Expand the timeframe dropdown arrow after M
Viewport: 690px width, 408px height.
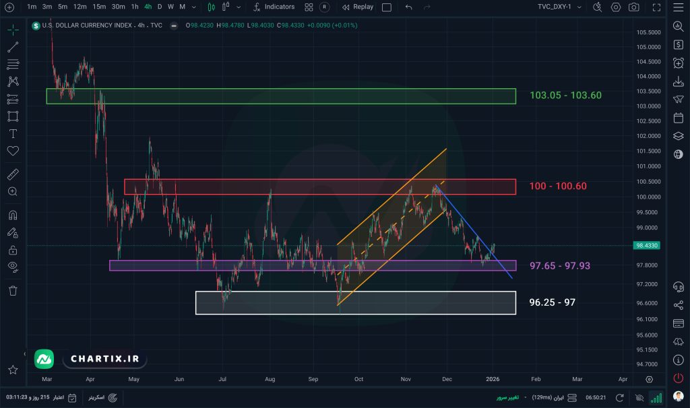pyautogui.click(x=194, y=7)
